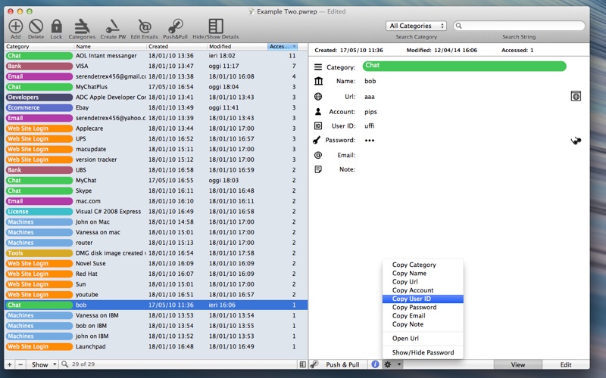The width and height of the screenshot is (606, 378).
Task: Open Categories from the toolbar
Action: click(x=82, y=26)
